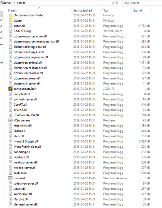
Task: Sort files by Storlek column
Action: (x=137, y=10)
